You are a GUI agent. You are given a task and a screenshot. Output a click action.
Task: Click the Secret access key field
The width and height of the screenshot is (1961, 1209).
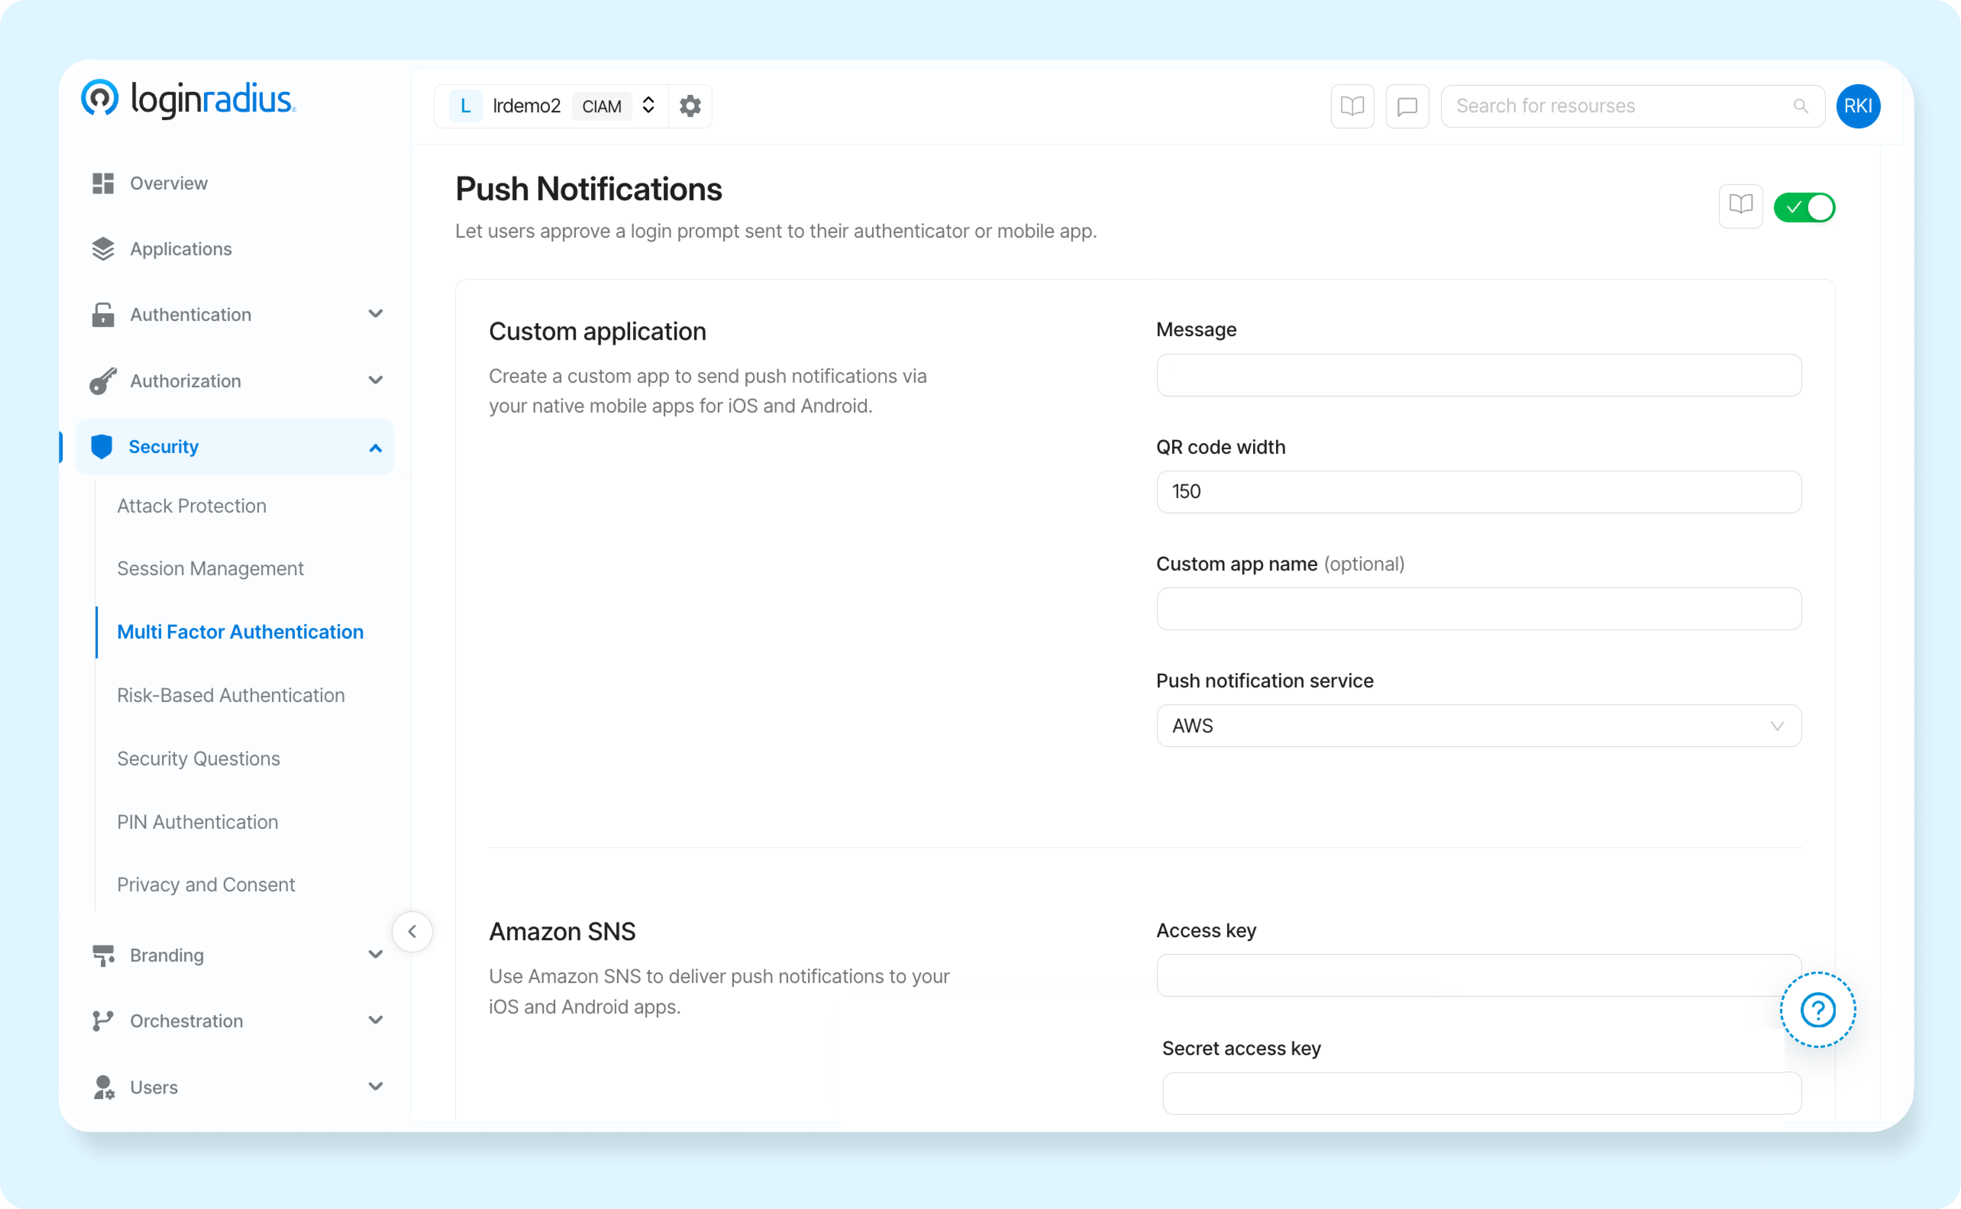pyautogui.click(x=1481, y=1093)
